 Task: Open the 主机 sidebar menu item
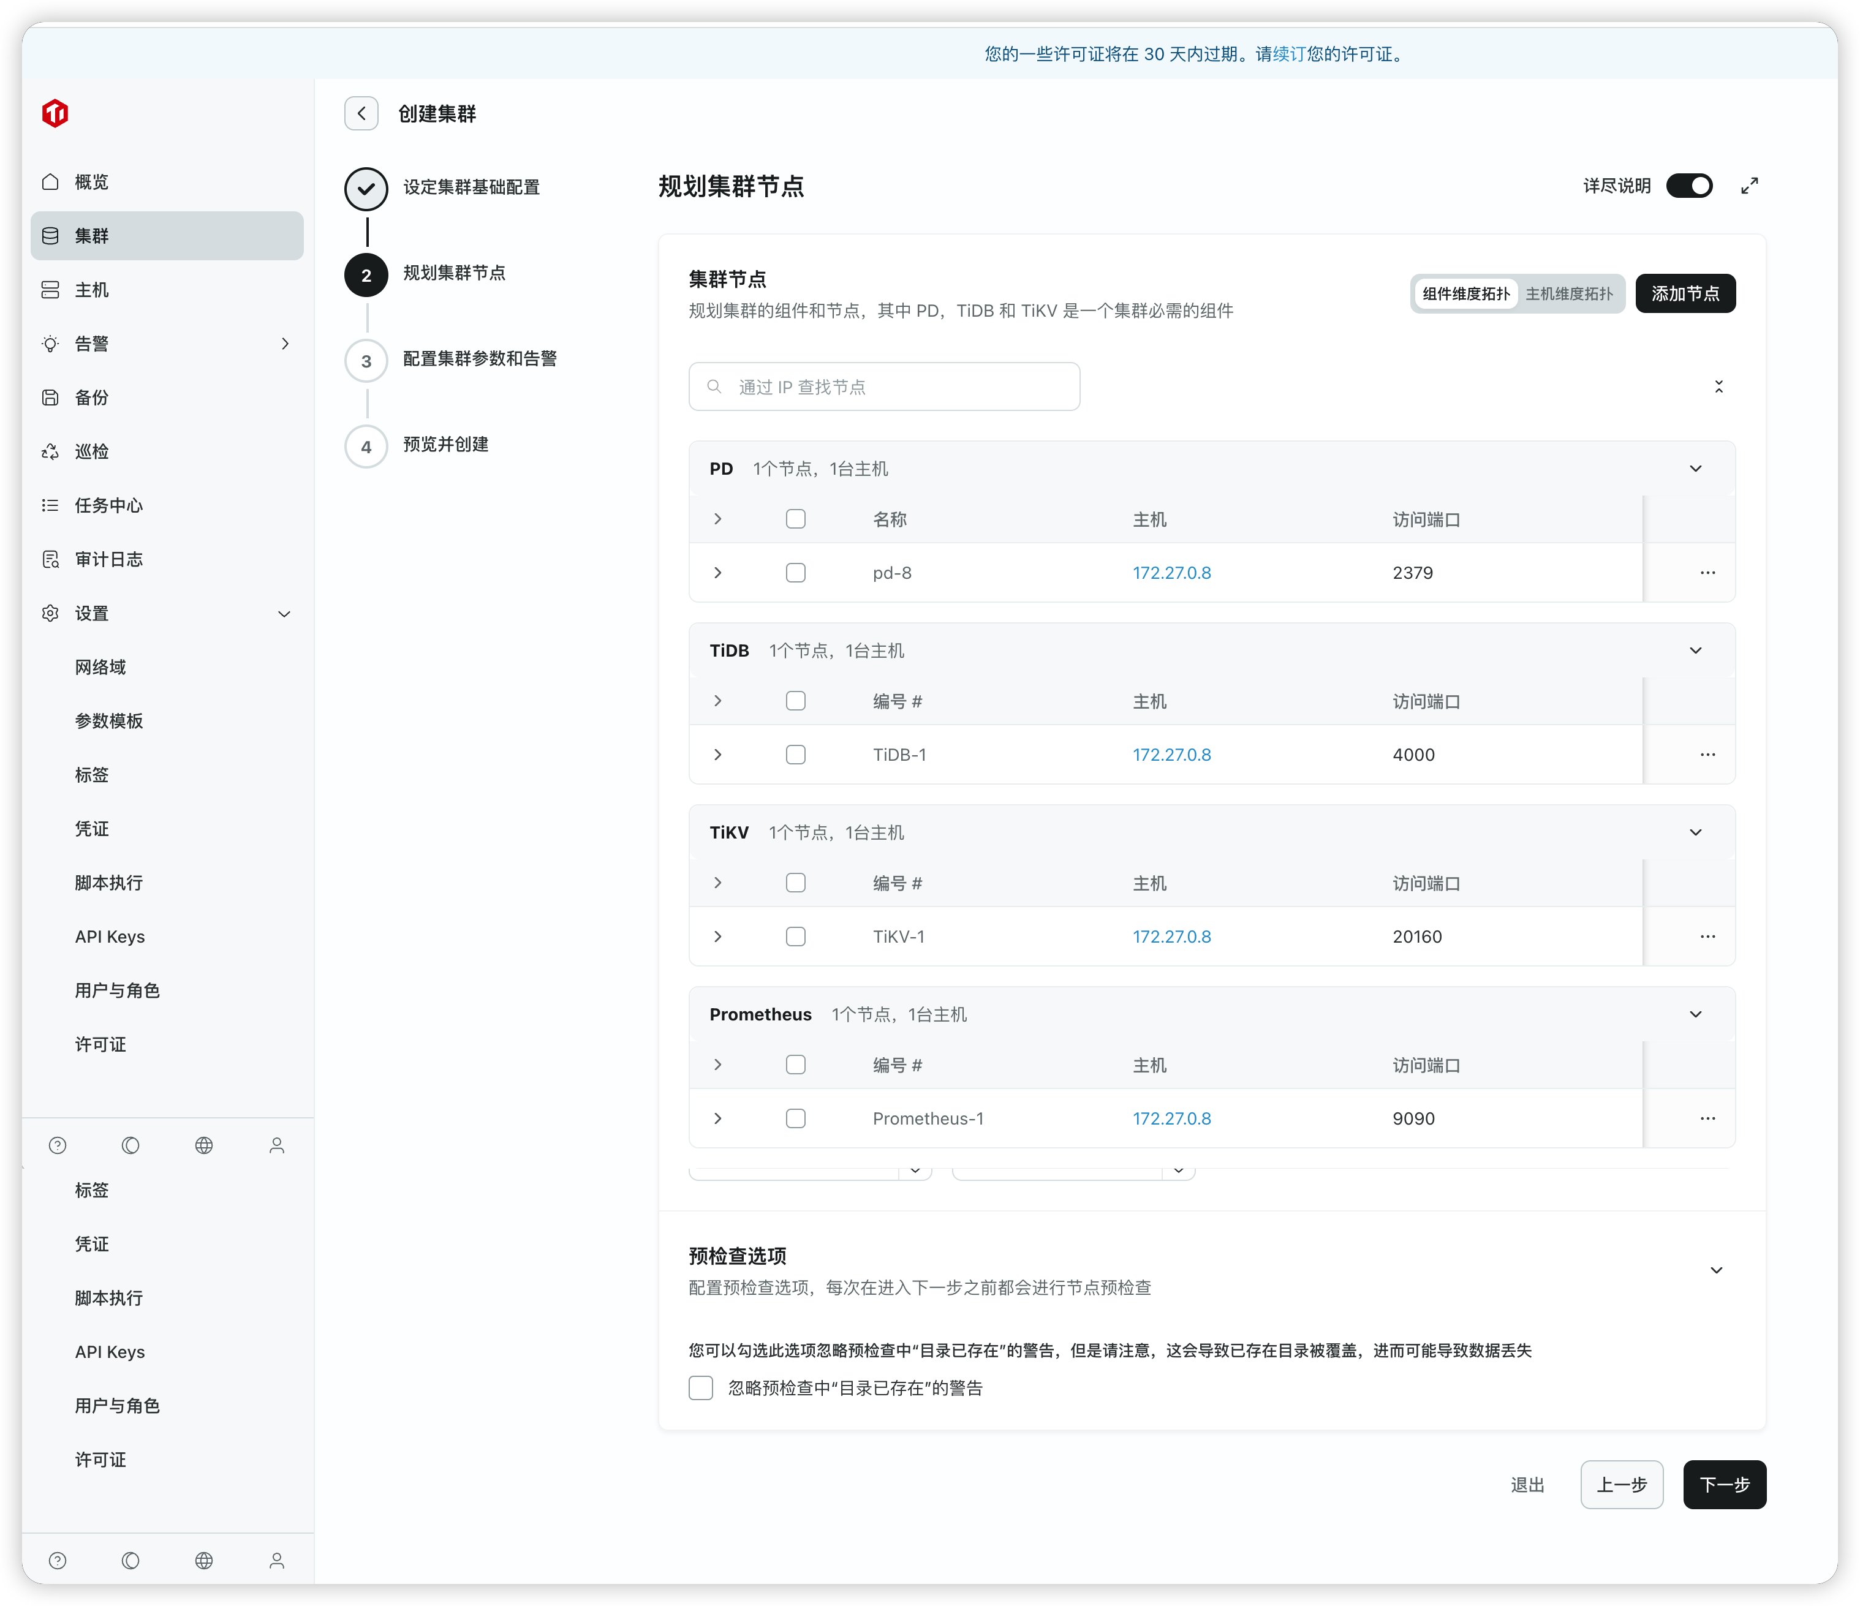[x=91, y=290]
